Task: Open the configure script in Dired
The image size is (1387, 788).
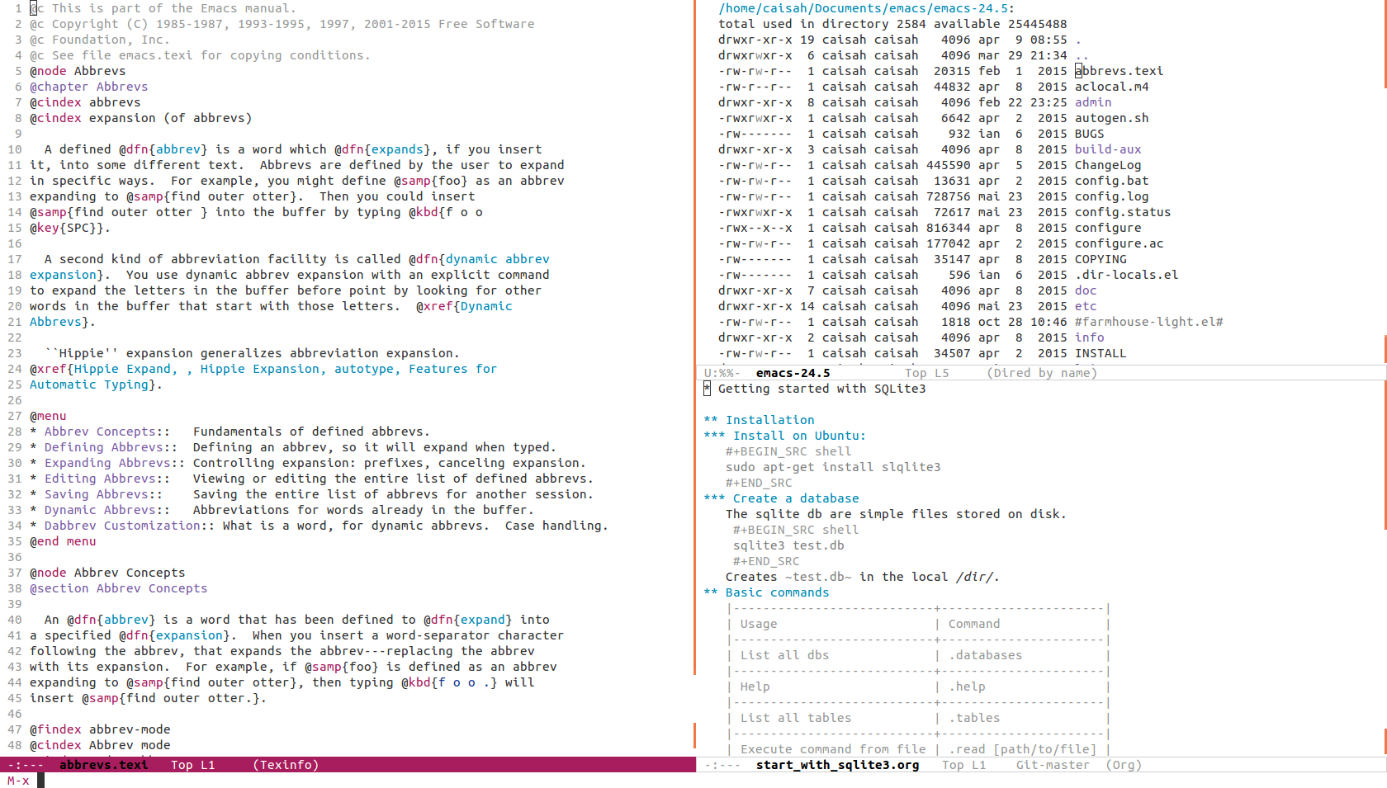Action: pyautogui.click(x=1108, y=228)
